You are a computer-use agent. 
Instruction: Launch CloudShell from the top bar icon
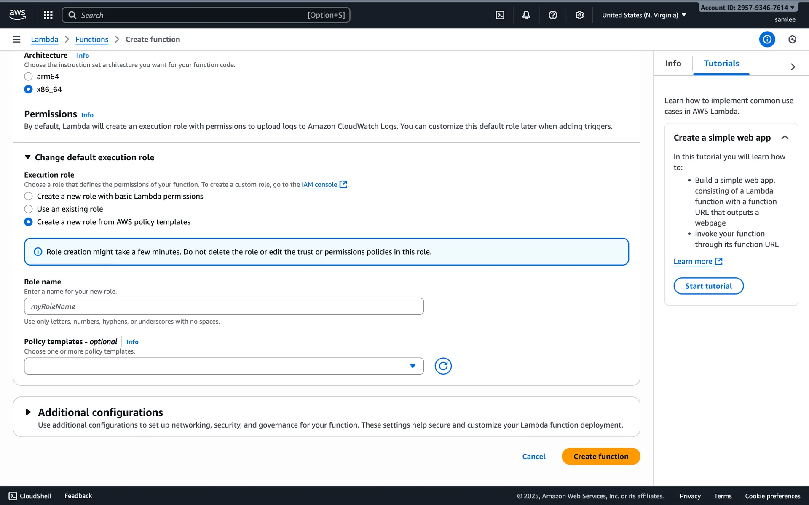(x=500, y=15)
